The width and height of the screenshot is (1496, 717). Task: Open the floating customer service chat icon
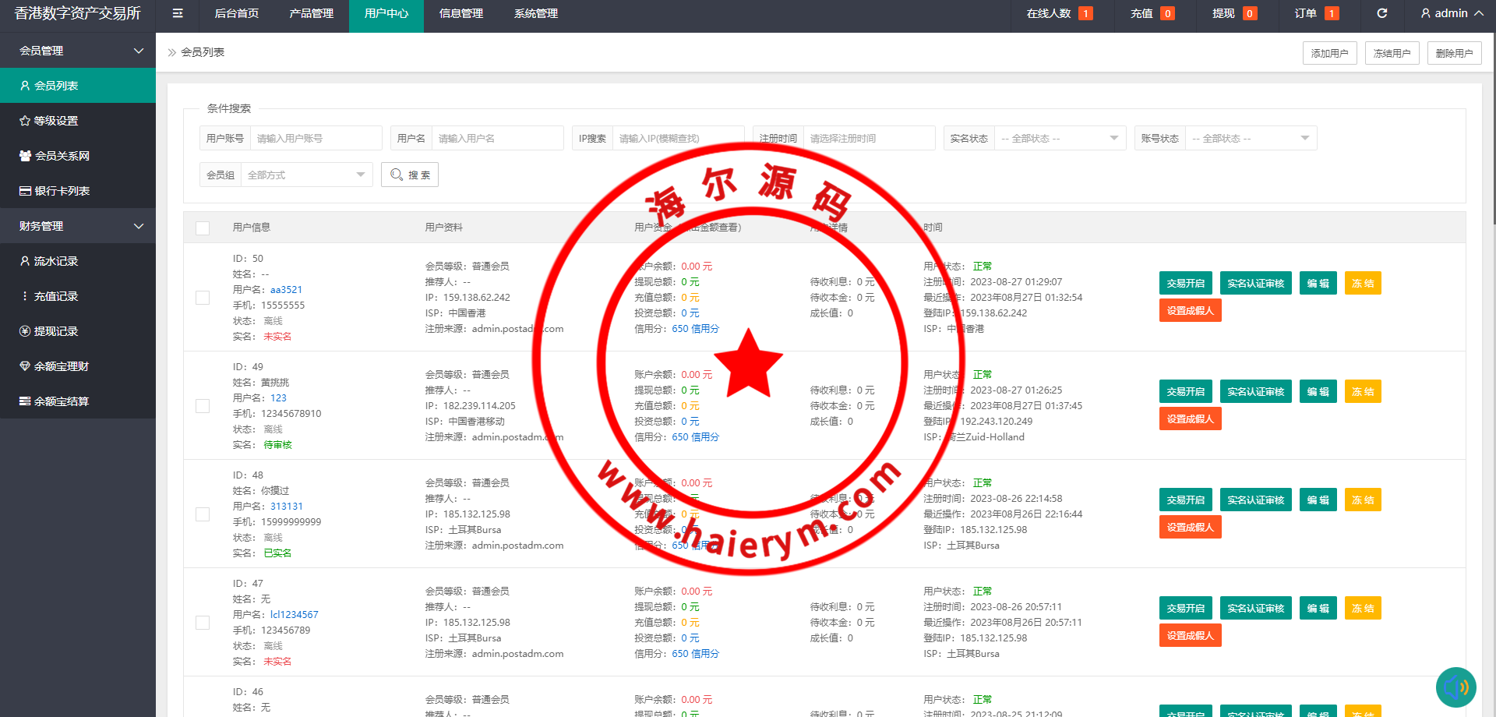click(x=1455, y=687)
